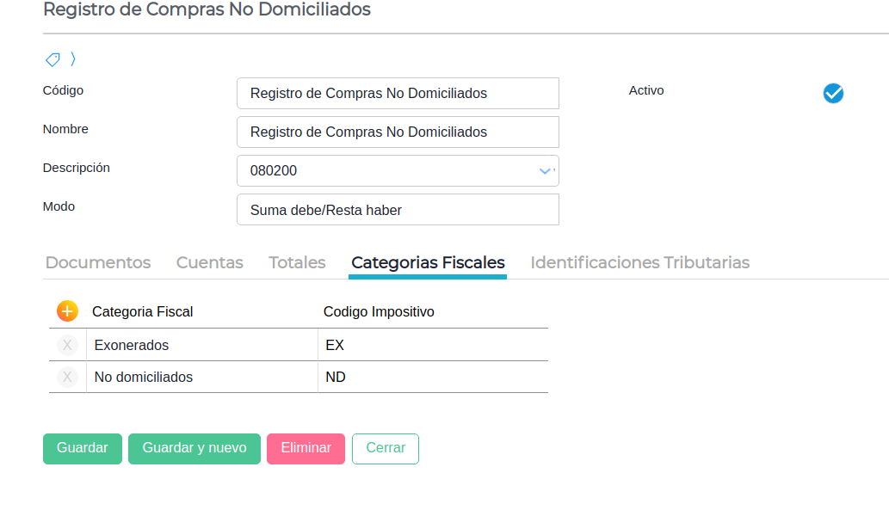Focus the Código input field
Image resolution: width=889 pixels, height=510 pixels.
[x=398, y=93]
